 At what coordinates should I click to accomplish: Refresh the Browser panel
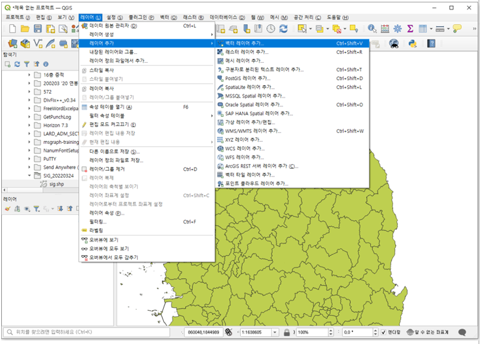[17, 64]
